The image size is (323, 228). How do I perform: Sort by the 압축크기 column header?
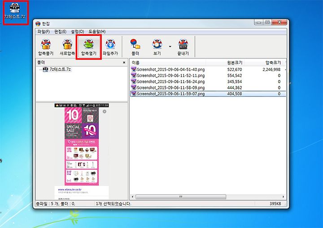click(264, 63)
